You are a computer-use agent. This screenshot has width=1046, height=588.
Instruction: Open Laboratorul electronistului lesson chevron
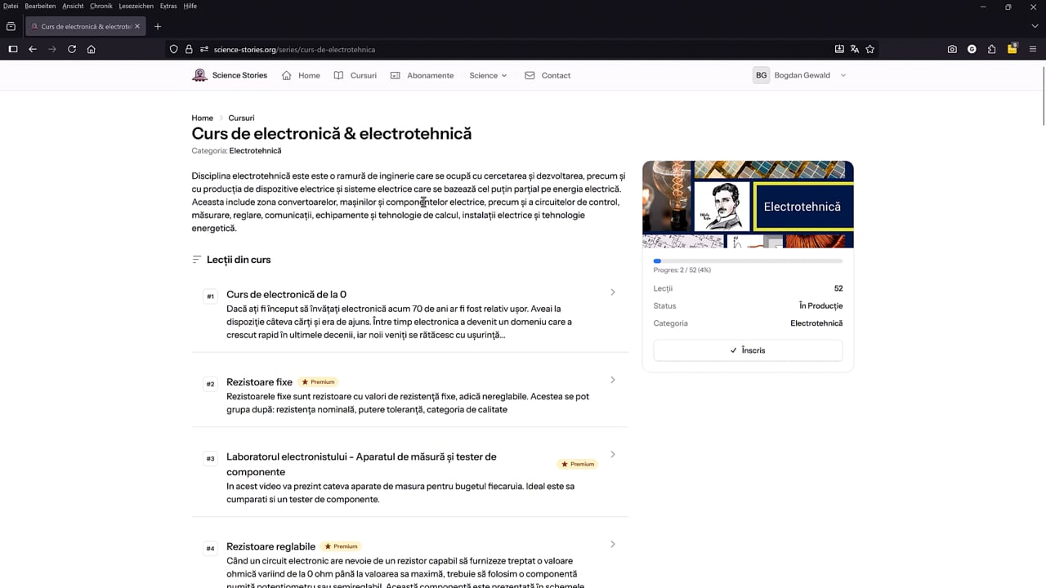click(x=613, y=454)
